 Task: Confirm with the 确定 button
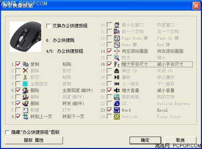(x=145, y=140)
